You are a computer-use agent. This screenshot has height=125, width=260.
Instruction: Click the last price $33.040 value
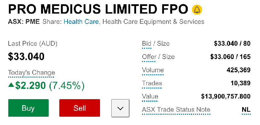pyautogui.click(x=26, y=56)
